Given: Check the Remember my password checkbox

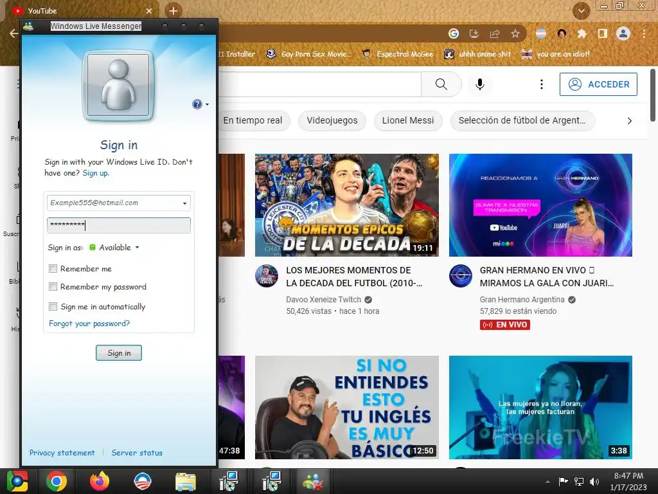Looking at the screenshot, I should [x=53, y=286].
